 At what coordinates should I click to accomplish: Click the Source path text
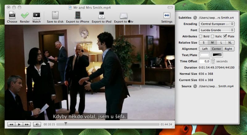[x=216, y=86]
